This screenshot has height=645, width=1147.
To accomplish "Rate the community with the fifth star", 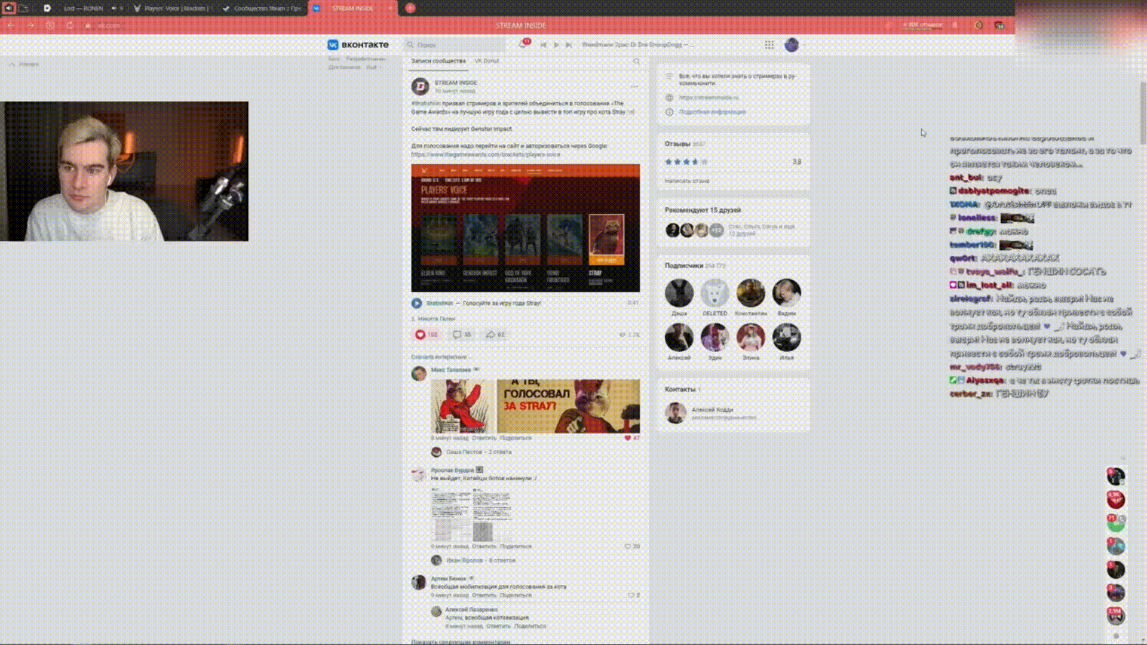I will point(704,162).
